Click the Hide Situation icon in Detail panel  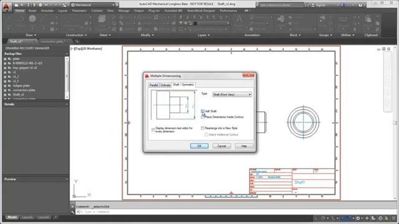coord(102,19)
